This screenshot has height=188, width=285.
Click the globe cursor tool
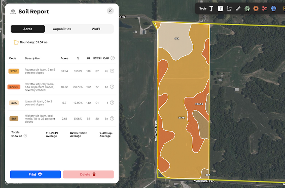[x=247, y=8]
